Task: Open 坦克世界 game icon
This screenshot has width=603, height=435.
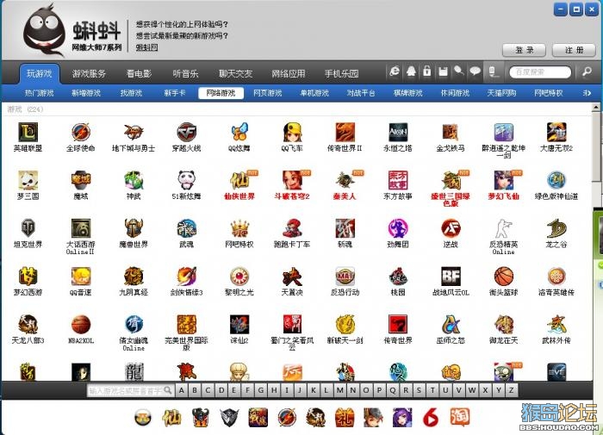Action: 28,228
